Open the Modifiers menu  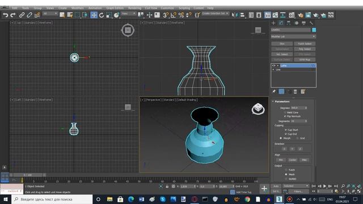pyautogui.click(x=78, y=8)
